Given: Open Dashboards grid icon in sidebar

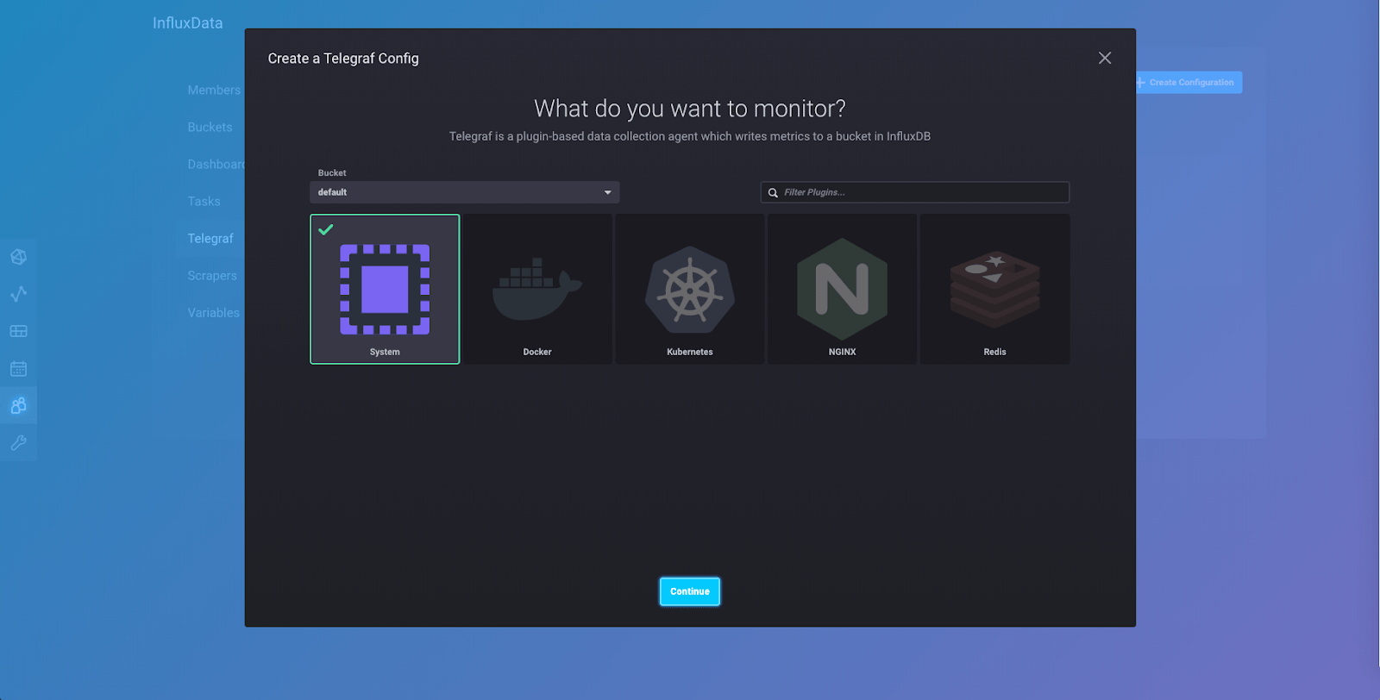Looking at the screenshot, I should (x=18, y=331).
